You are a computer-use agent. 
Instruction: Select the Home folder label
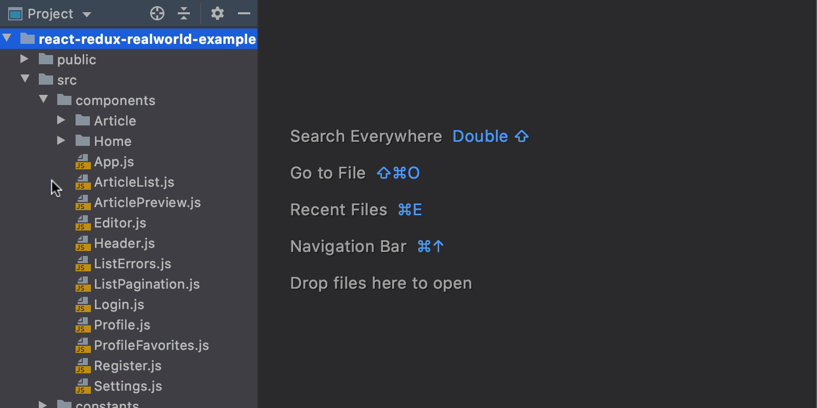pos(113,141)
